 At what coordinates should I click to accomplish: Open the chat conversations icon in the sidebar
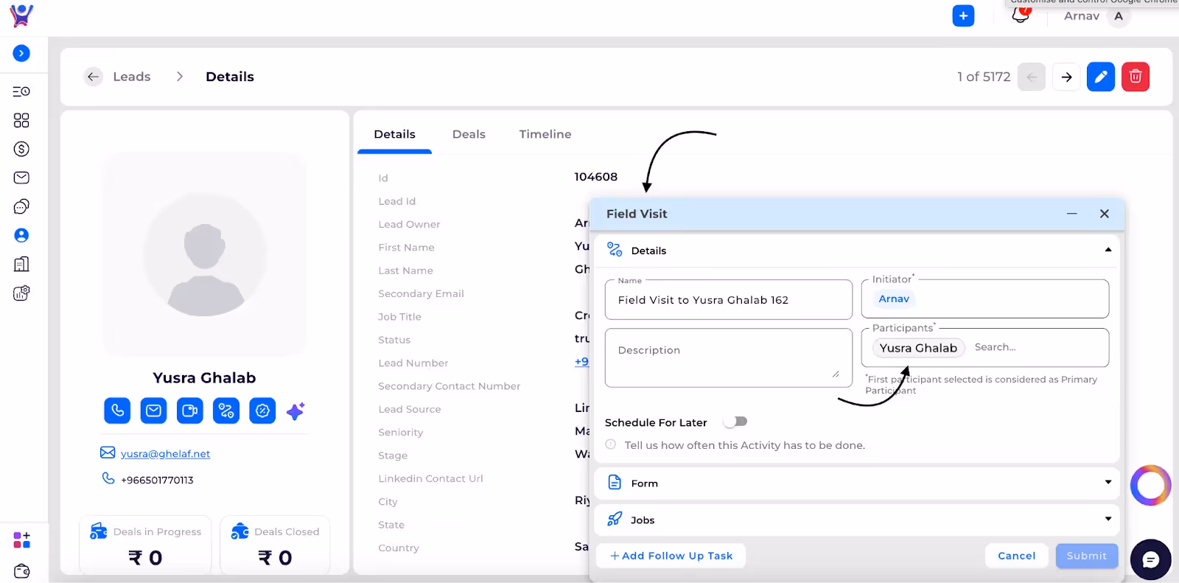21,206
